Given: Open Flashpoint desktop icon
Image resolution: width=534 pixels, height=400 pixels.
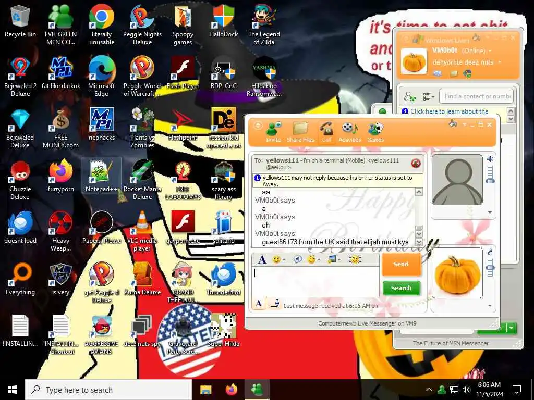Looking at the screenshot, I should coord(183,124).
